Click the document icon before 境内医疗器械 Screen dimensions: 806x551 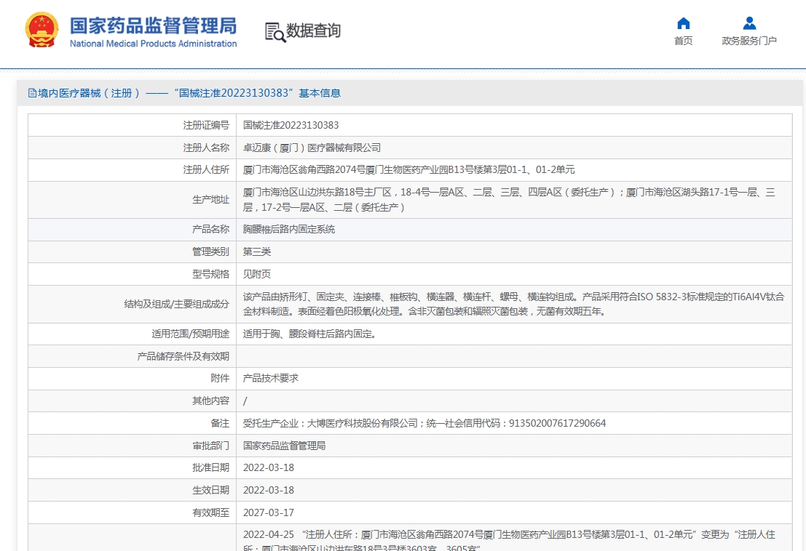click(x=32, y=93)
